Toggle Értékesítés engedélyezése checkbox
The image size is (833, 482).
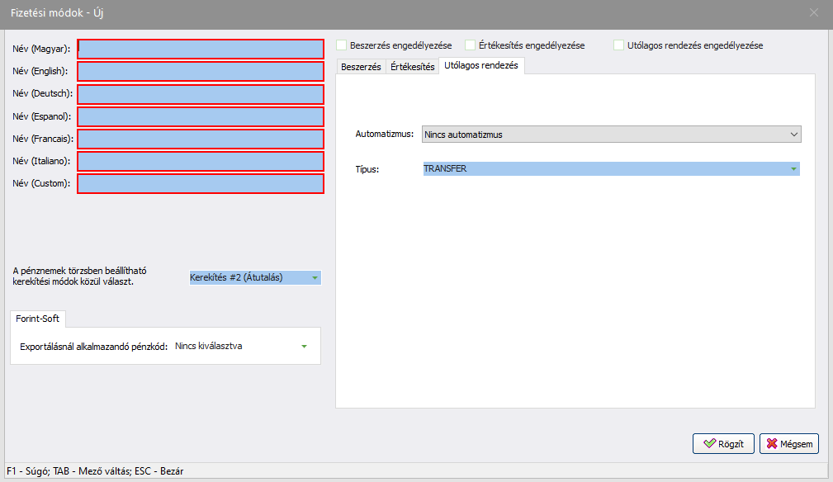point(471,45)
